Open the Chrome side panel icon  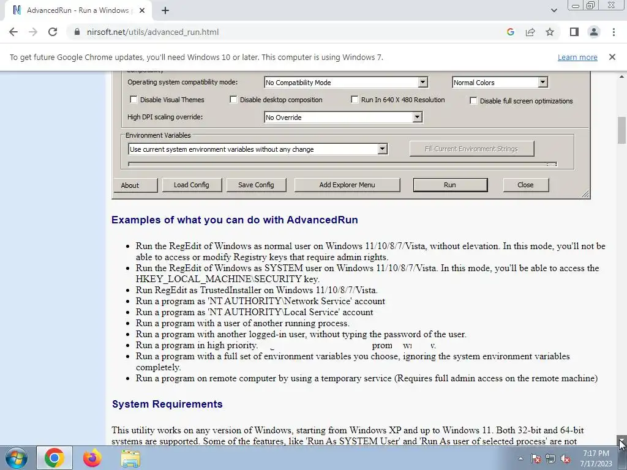(x=574, y=32)
